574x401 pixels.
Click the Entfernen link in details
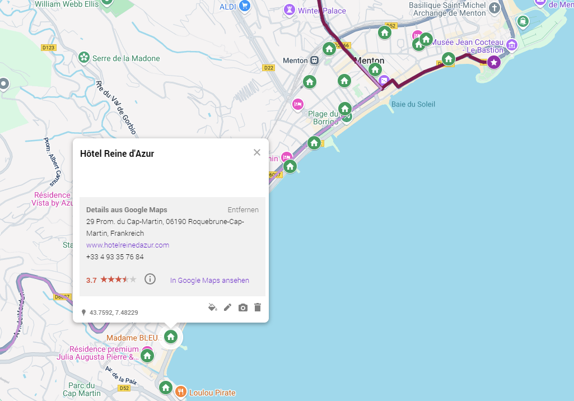pyautogui.click(x=243, y=210)
